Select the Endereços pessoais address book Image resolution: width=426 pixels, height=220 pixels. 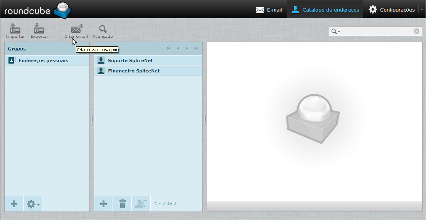pos(47,60)
